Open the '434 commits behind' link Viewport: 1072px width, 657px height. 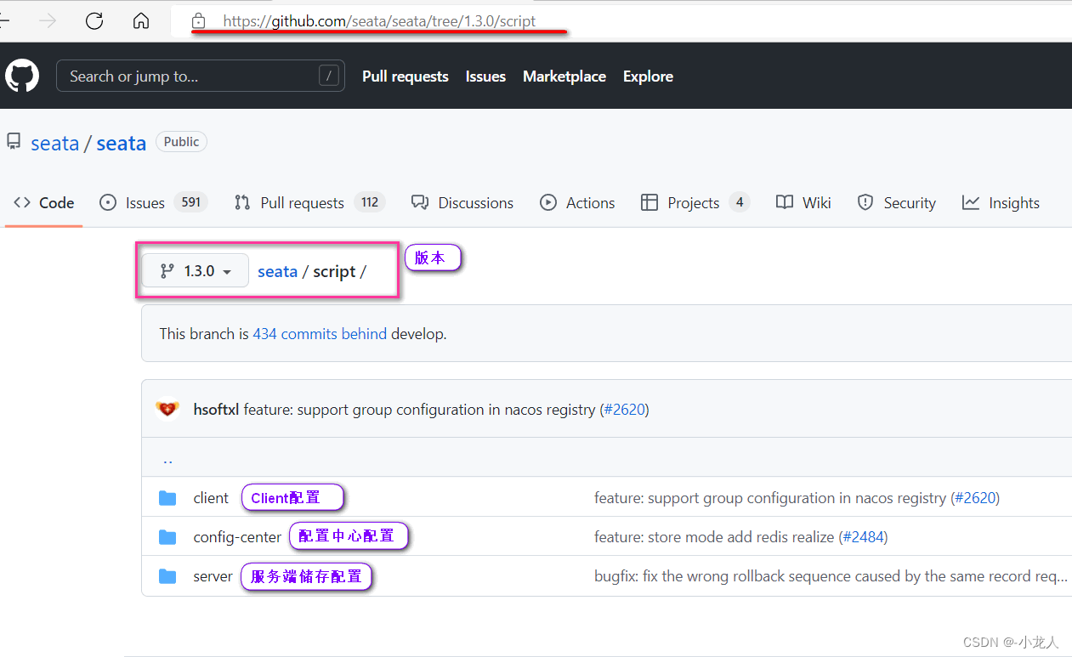(x=320, y=334)
